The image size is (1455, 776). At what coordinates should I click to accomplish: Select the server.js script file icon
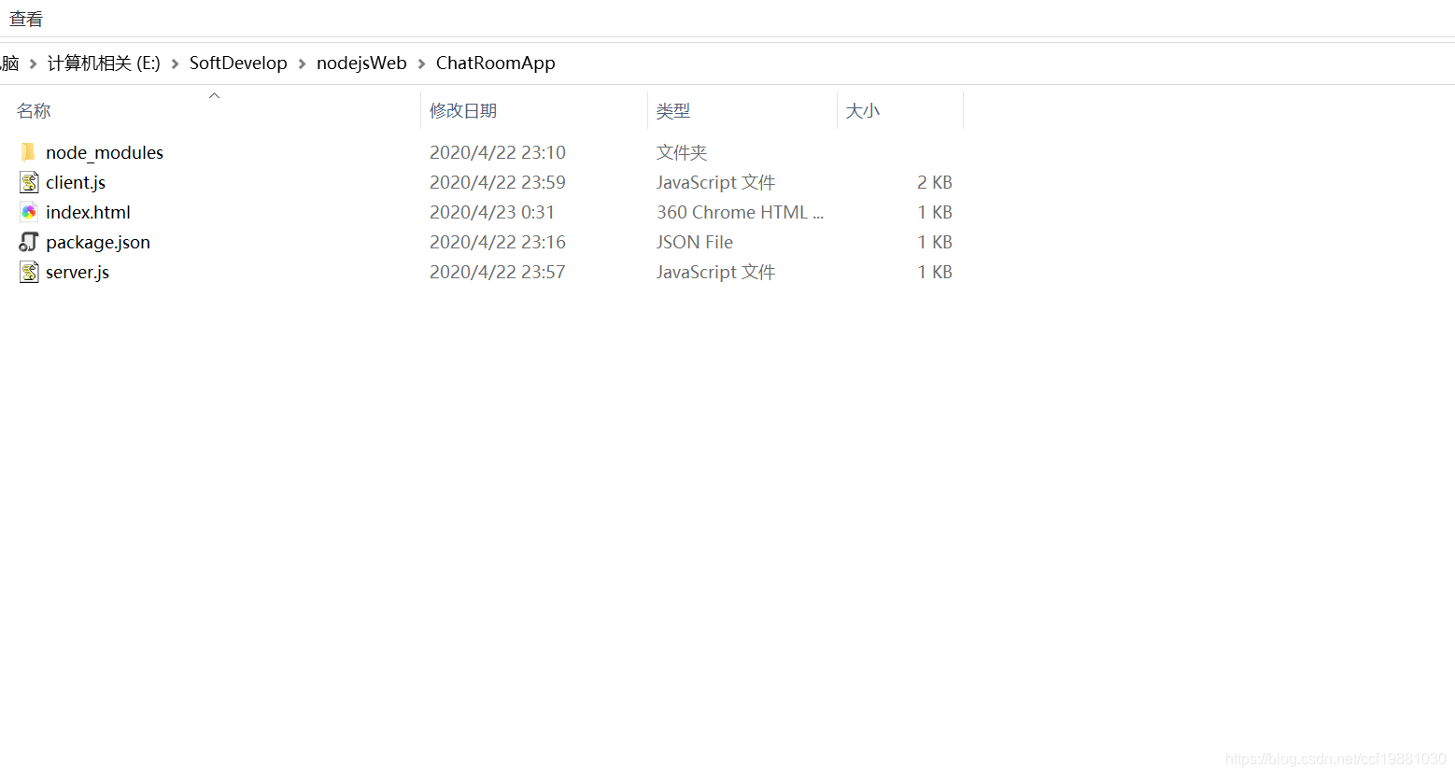[x=29, y=272]
